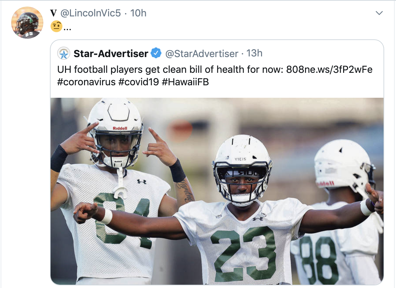Click the 13h quoted tweet timestamp
The image size is (396, 288).
point(254,53)
